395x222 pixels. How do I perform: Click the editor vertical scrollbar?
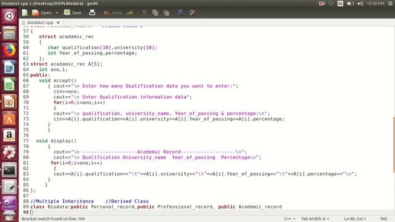(394, 145)
